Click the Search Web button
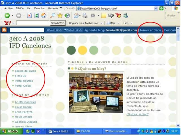Viewport: 181px width, 135px height. tap(58, 23)
